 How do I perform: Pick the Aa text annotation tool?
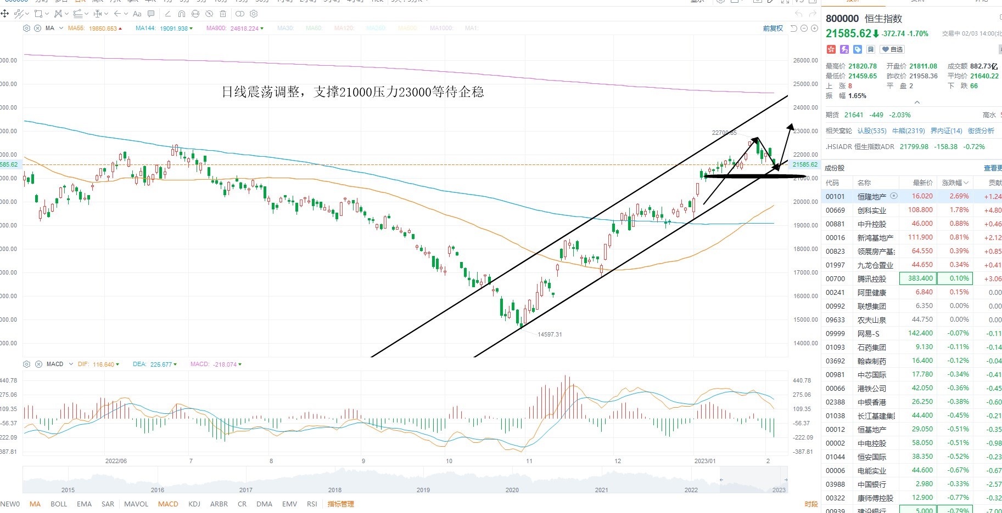pyautogui.click(x=137, y=14)
